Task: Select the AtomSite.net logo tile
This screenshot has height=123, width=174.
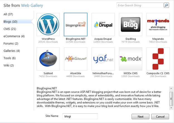Action: pyautogui.click(x=76, y=59)
